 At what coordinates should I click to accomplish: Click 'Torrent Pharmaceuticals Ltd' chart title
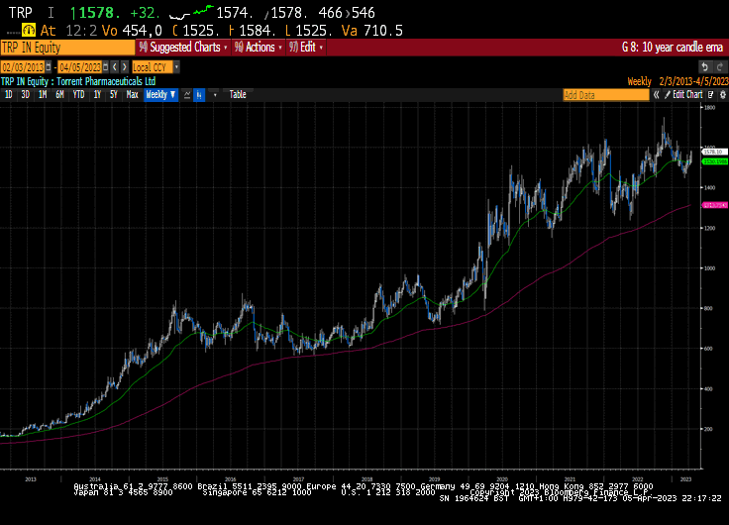tap(106, 81)
